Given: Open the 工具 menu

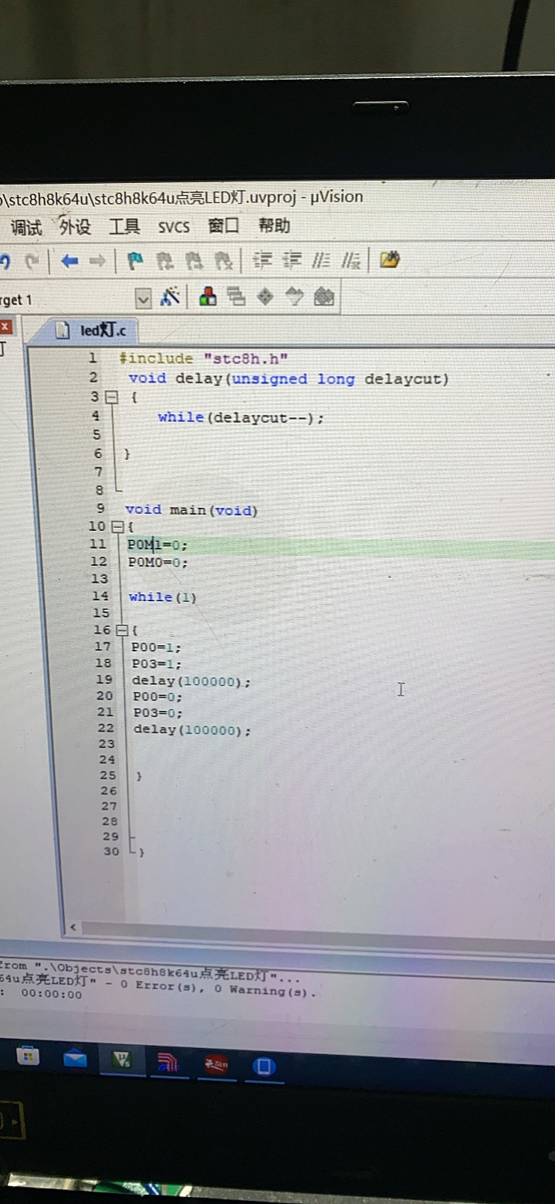Looking at the screenshot, I should [x=124, y=226].
